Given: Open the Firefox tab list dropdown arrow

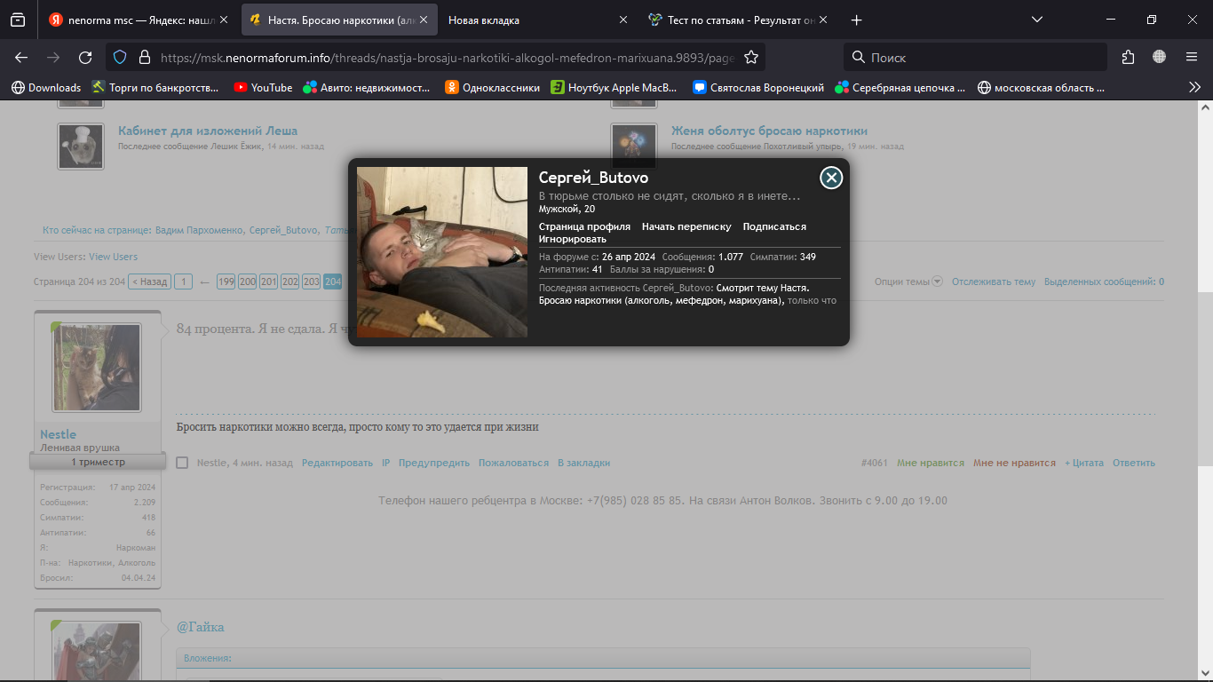Looking at the screenshot, I should pyautogui.click(x=1037, y=20).
